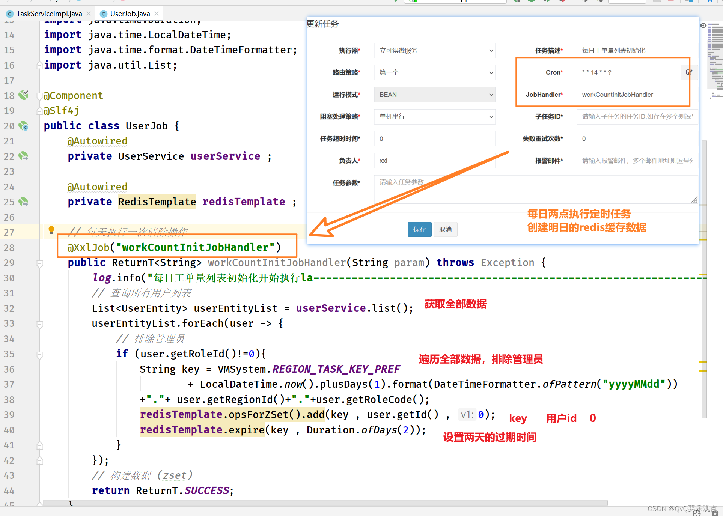Click the 更新任务 dialog title
The image size is (723, 516).
coord(322,24)
